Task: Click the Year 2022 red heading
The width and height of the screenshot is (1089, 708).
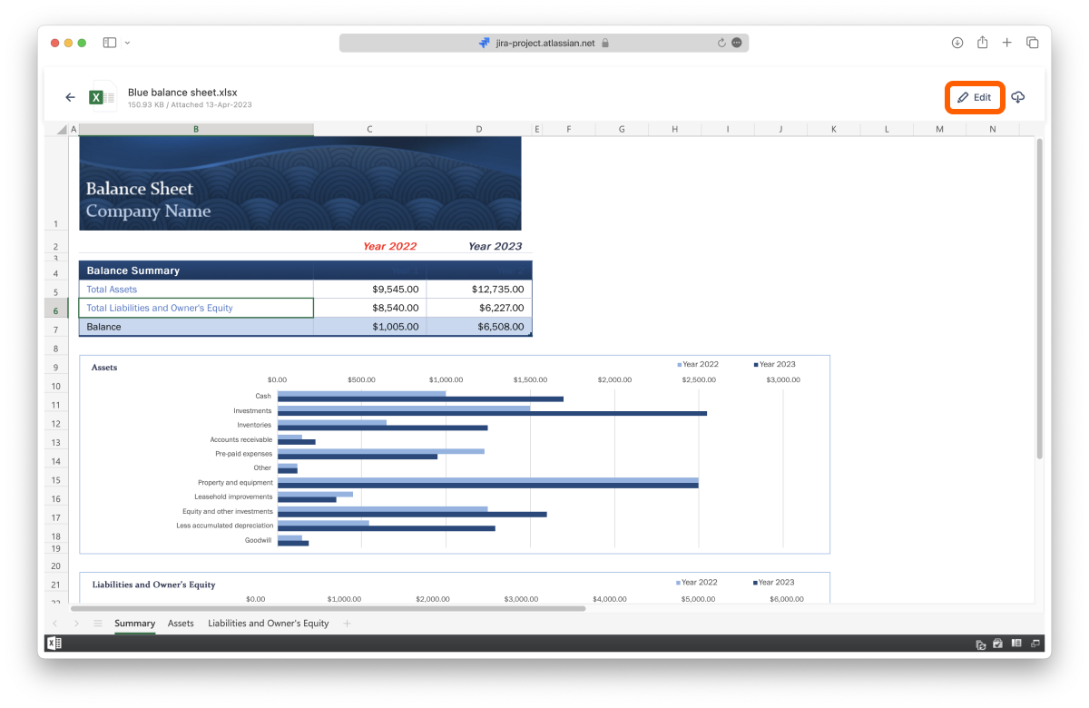Action: pyautogui.click(x=389, y=246)
